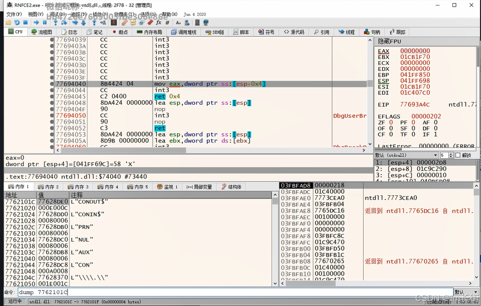This screenshot has height=306, width=481.
Task: Switch to the 线程 threads tab
Action: tap(347, 32)
